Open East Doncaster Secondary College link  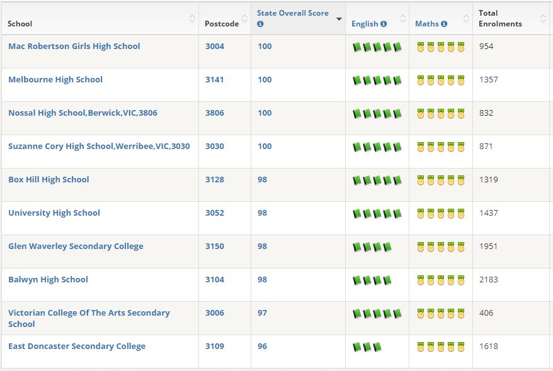(x=77, y=346)
